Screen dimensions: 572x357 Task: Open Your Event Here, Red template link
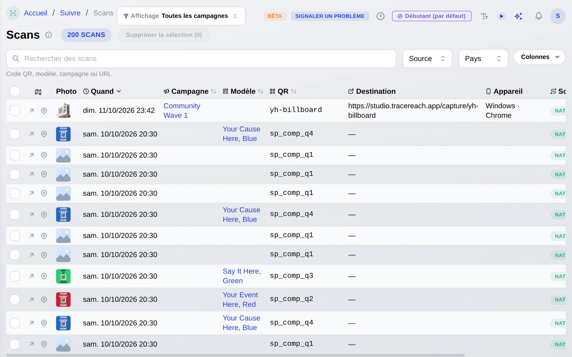click(x=240, y=300)
